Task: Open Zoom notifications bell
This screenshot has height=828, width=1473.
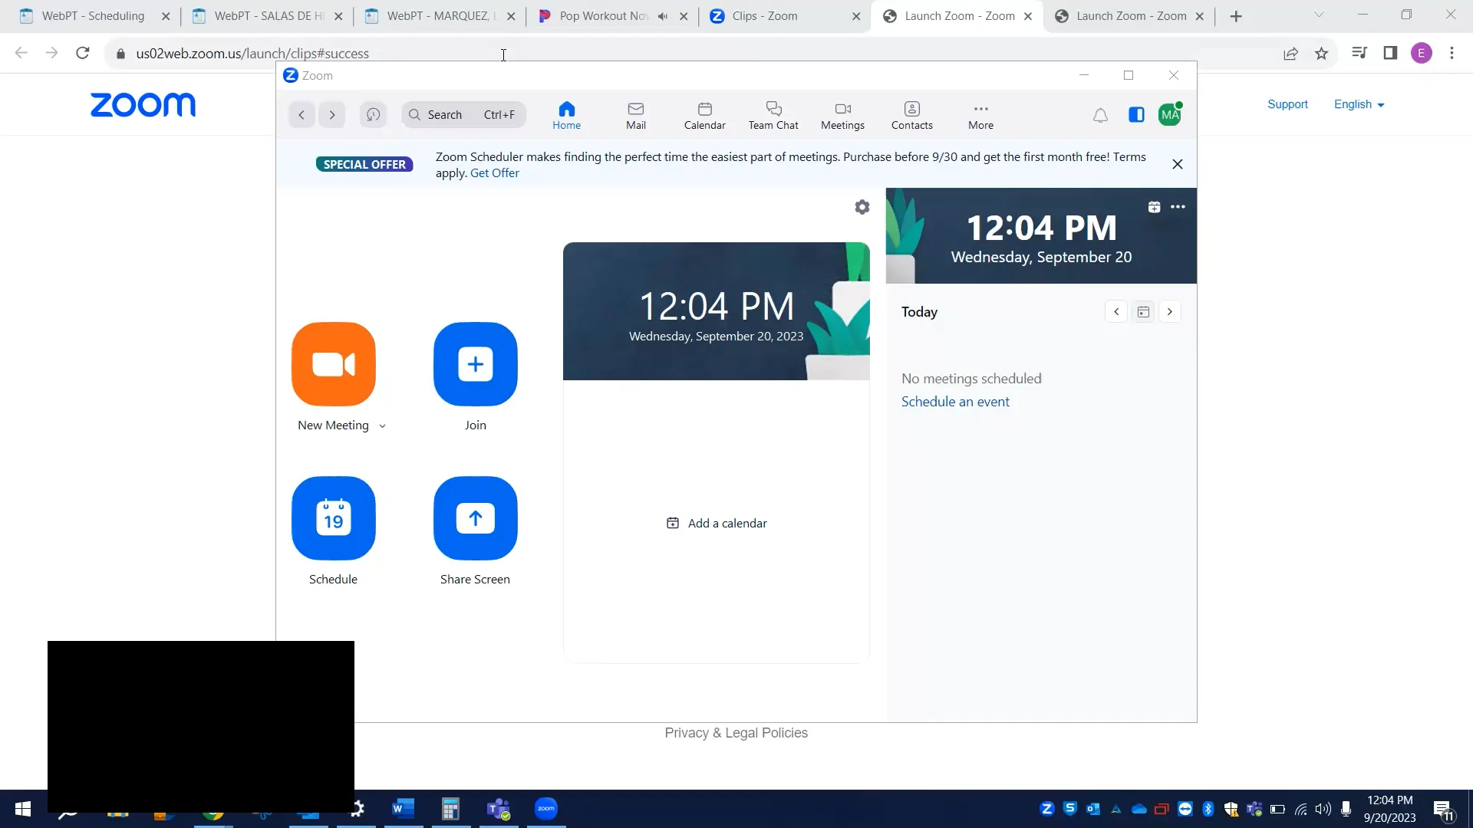Action: click(x=1099, y=115)
